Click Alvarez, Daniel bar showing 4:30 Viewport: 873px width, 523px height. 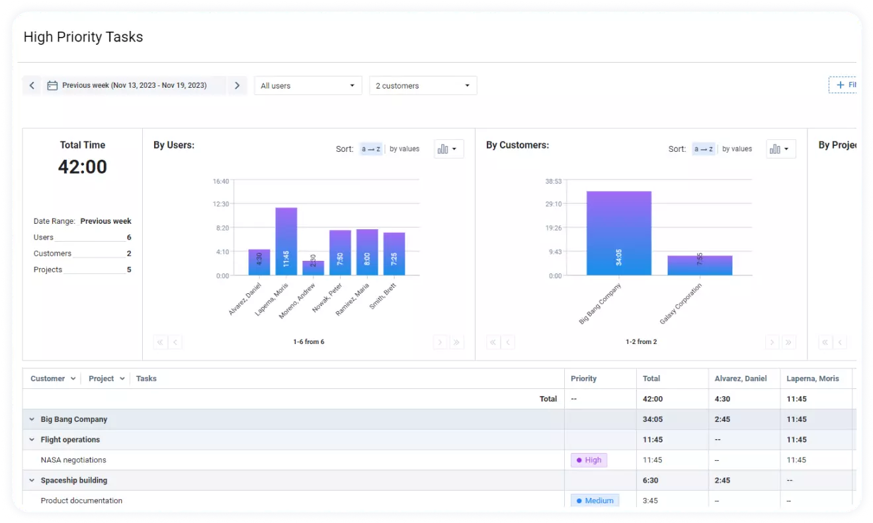click(259, 262)
